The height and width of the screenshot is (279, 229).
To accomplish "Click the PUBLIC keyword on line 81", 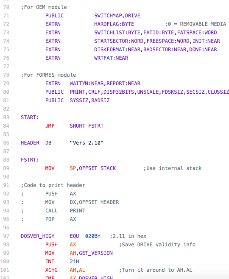I will click(54, 100).
